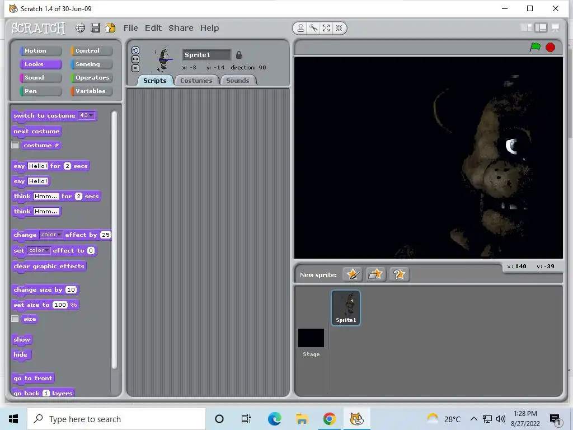
Task: Click the green flag to start
Action: (x=535, y=47)
